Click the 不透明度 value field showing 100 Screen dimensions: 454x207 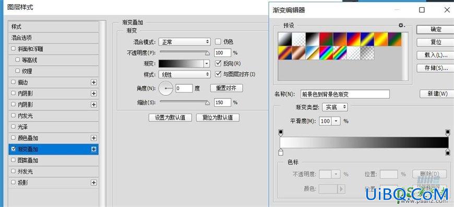222,53
